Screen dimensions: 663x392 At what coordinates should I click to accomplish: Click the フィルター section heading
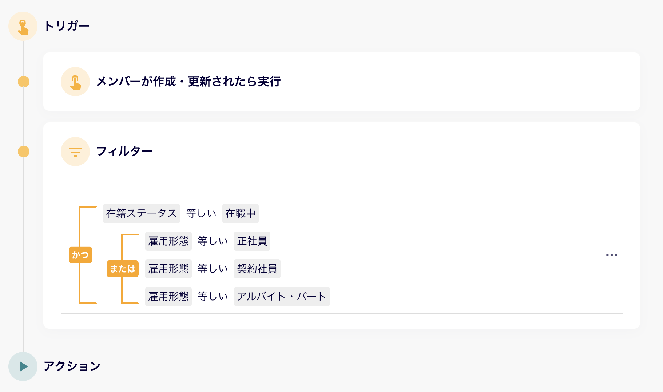tap(124, 152)
